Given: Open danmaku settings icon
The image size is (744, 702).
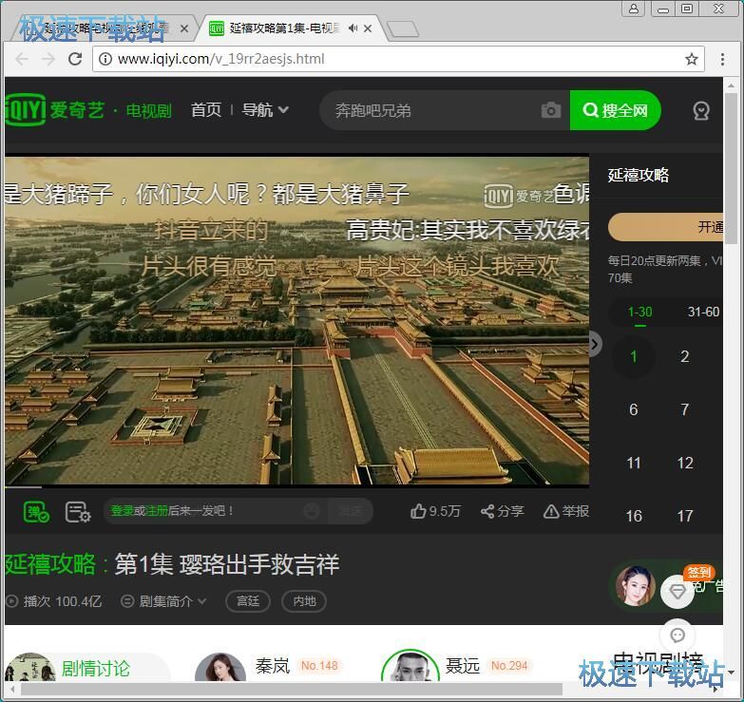Looking at the screenshot, I should point(78,512).
